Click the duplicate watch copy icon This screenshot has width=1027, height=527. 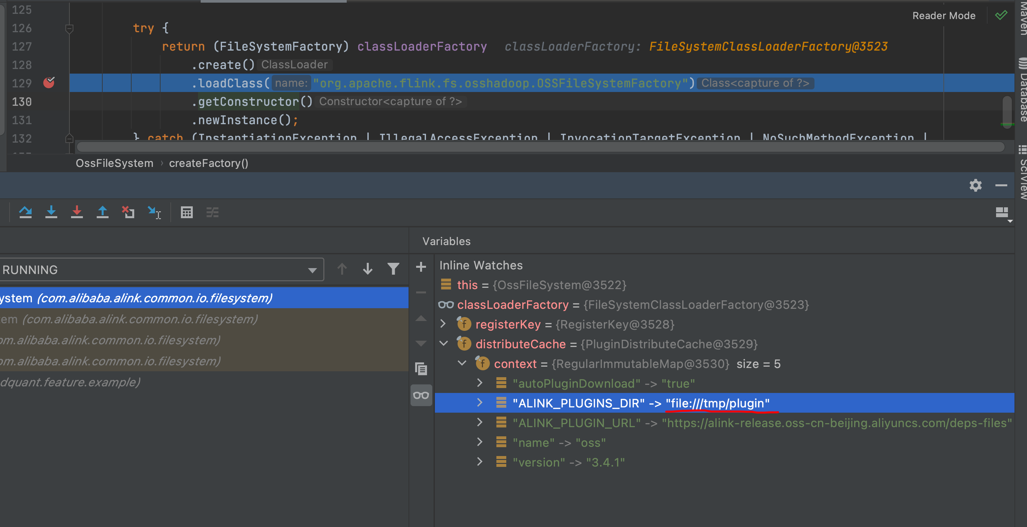coord(421,369)
